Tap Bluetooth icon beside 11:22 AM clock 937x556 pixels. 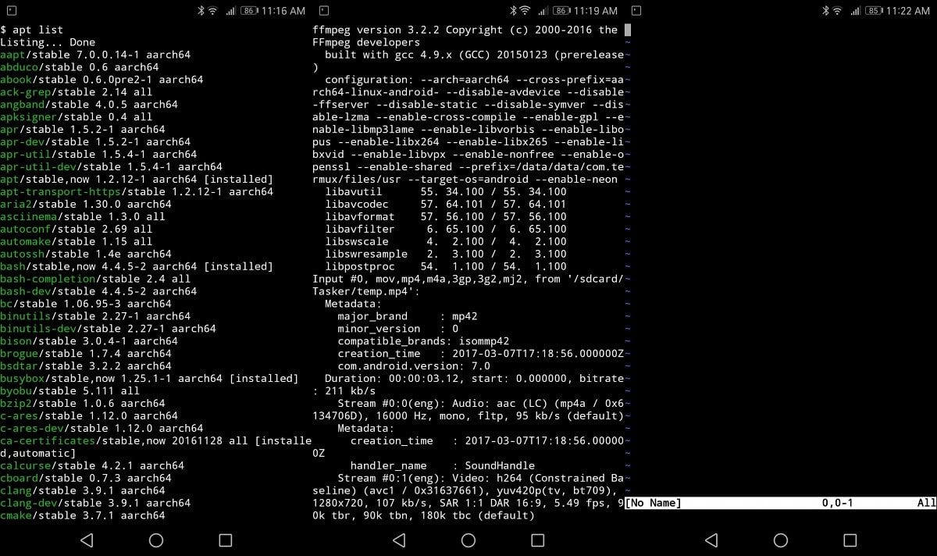825,11
